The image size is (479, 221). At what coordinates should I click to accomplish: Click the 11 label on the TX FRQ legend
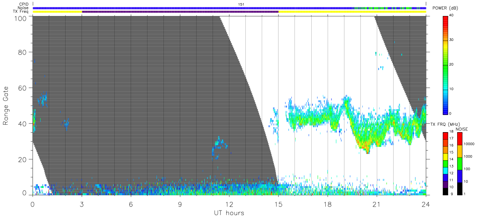451,180
